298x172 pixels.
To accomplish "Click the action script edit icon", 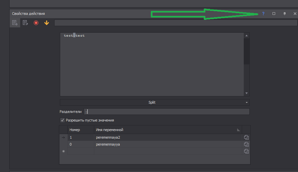I will [x=25, y=23].
